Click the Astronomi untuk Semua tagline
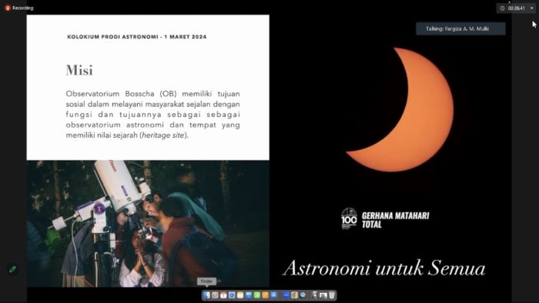The height and width of the screenshot is (303, 539). pos(384,268)
